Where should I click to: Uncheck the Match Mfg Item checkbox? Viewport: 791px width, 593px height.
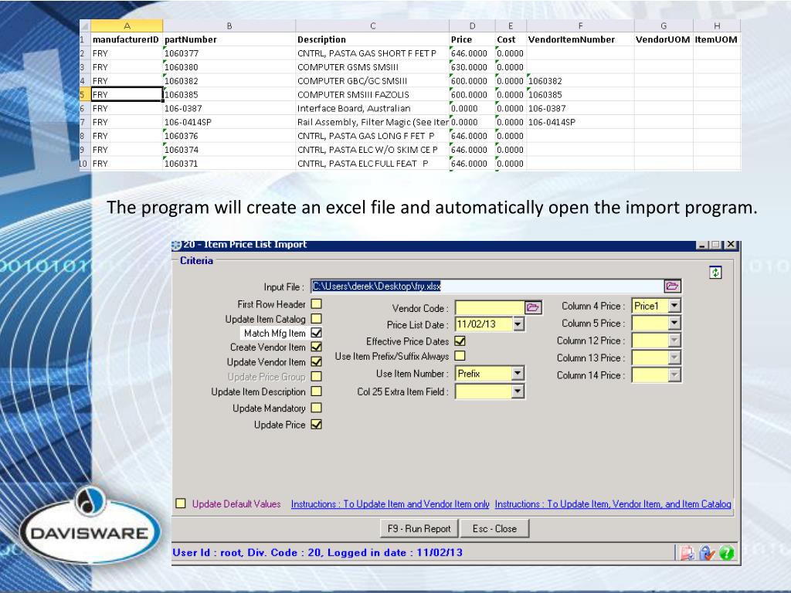pyautogui.click(x=316, y=333)
